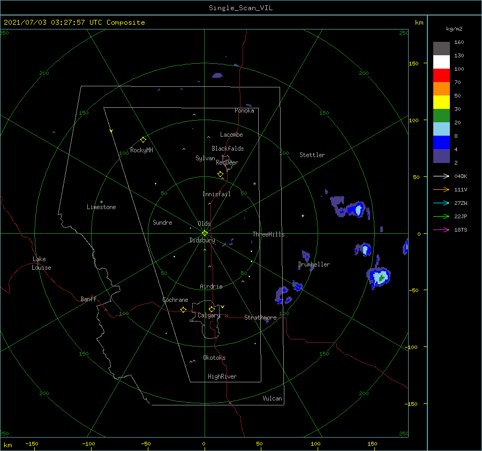Click the Lake Louise label
Screen dimensions: 482x451
(41, 263)
